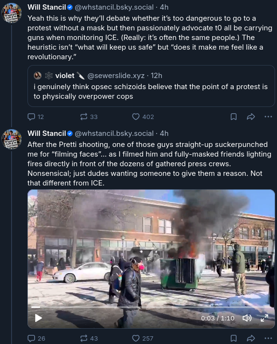
Task: Bookmark the dumpster fire video post
Action: coord(234,338)
